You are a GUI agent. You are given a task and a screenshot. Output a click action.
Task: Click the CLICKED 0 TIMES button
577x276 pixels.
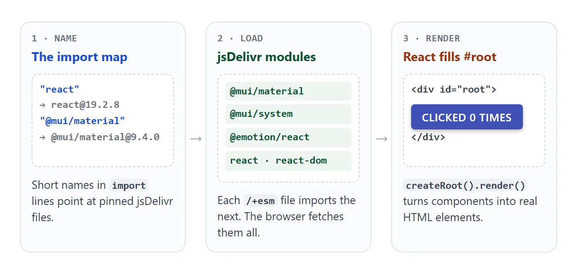[x=467, y=117]
